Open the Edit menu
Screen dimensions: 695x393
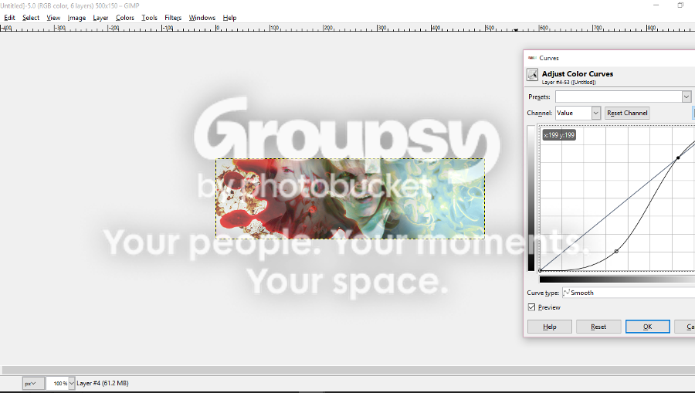click(9, 18)
